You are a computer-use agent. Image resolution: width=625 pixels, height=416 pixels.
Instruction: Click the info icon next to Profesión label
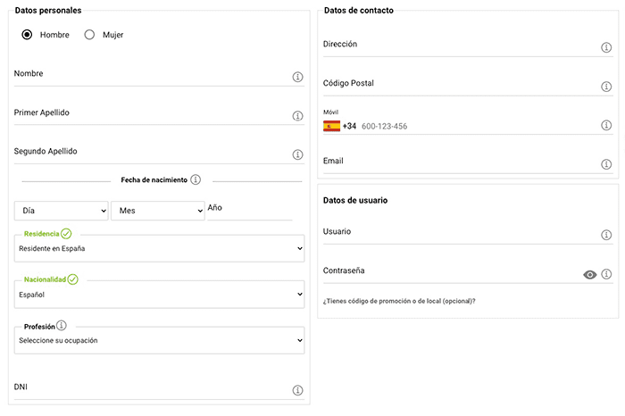[62, 326]
